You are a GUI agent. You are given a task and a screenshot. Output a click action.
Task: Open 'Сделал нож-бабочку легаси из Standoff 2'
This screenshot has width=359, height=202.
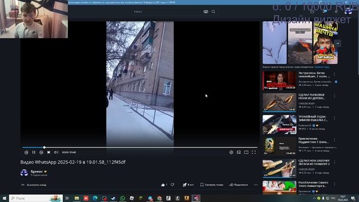click(x=314, y=162)
